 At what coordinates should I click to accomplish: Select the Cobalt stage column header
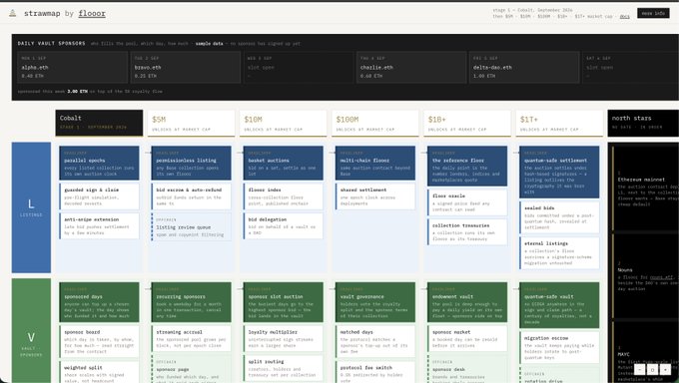[x=99, y=123]
